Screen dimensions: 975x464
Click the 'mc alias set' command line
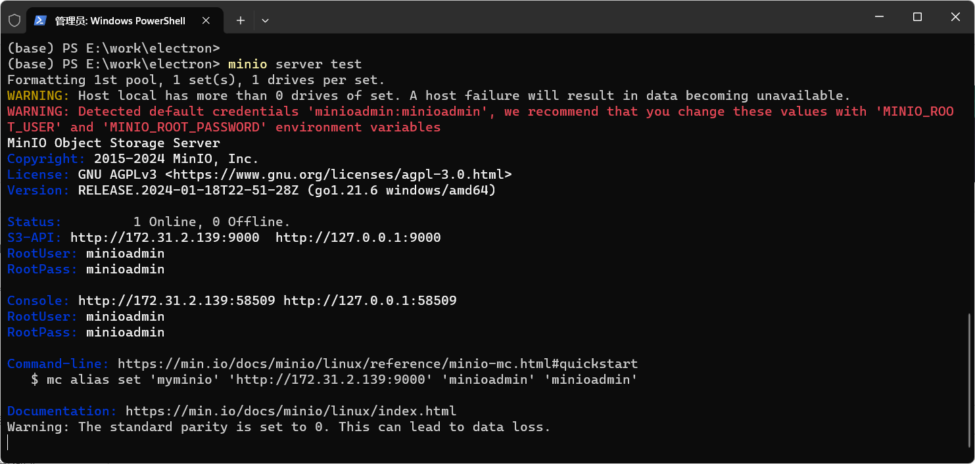(x=334, y=380)
